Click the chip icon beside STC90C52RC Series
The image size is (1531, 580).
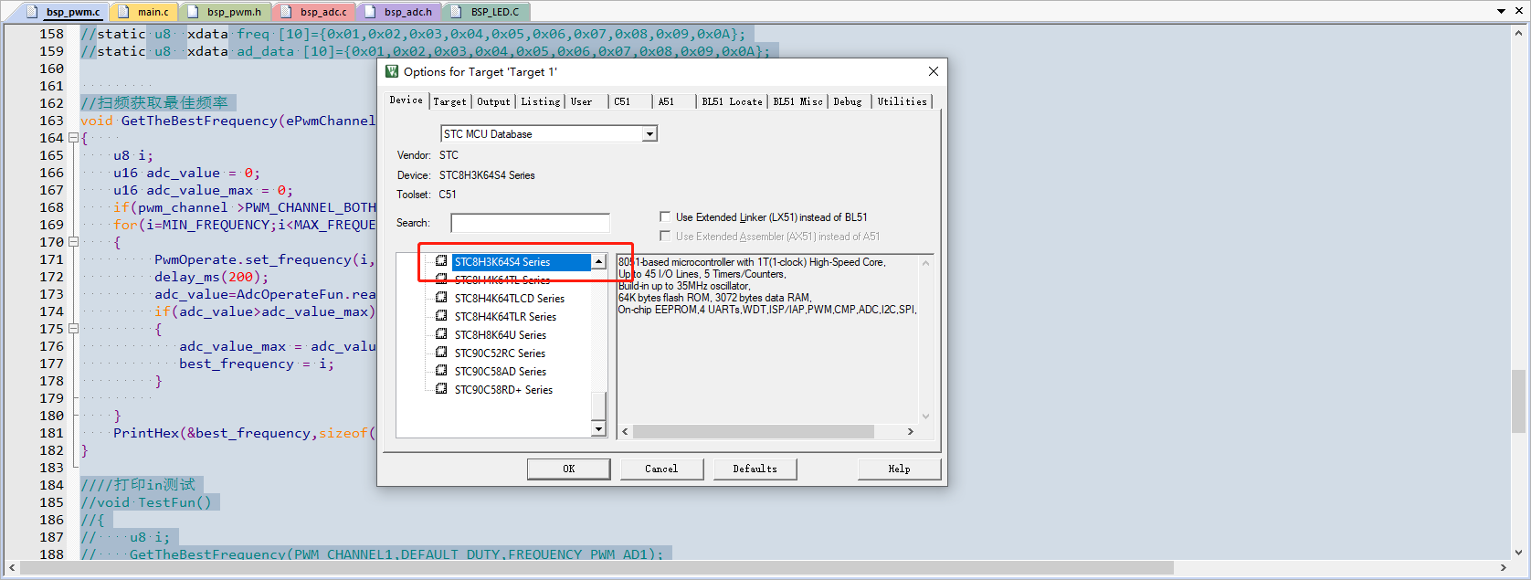(x=441, y=353)
